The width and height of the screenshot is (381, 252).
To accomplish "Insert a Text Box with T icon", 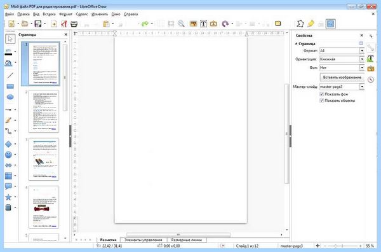I will 203,24.
